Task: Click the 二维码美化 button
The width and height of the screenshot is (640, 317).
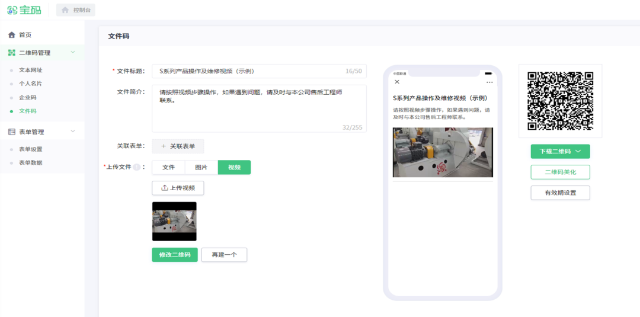Action: pyautogui.click(x=560, y=172)
